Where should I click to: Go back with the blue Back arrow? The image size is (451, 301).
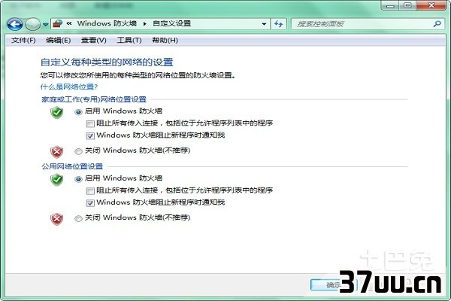tap(15, 24)
